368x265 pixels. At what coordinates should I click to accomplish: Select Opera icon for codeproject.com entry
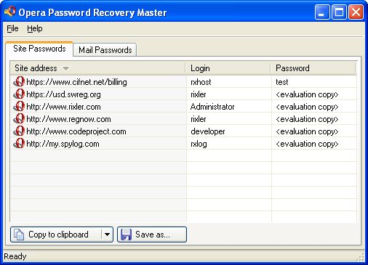[x=19, y=131]
